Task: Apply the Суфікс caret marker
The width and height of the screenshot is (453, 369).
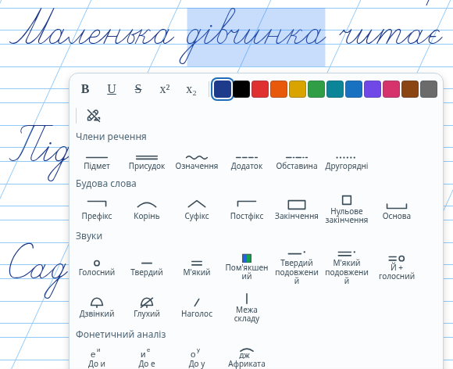Action: click(x=197, y=210)
